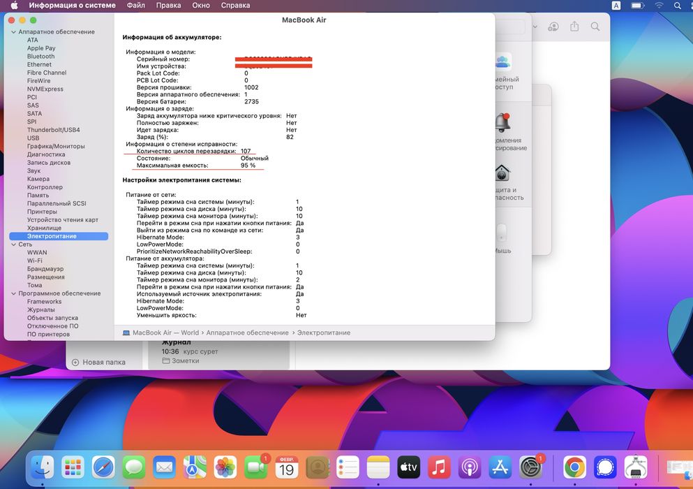Collapse the Сеть section
The image size is (693, 489).
pos(13,245)
